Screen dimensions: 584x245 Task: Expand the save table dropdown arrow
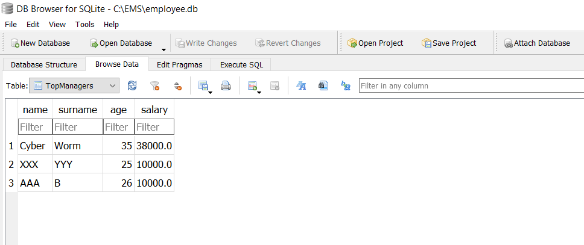(210, 93)
